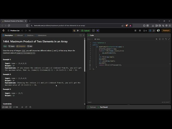Screen dimensions: 172x129
Task: Click the 'Ln 12, Col 37' status text
Action: 166,102
